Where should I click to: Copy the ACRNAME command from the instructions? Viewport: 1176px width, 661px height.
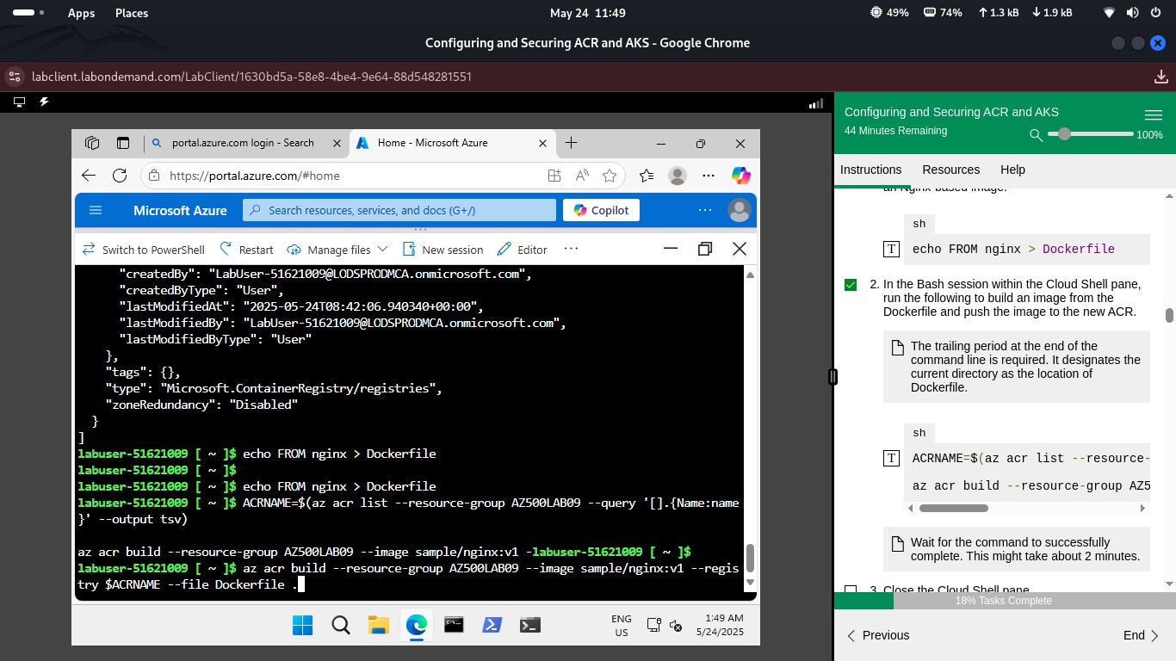[891, 458]
